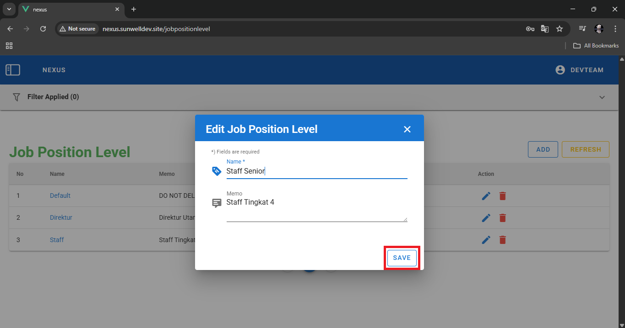Image resolution: width=625 pixels, height=328 pixels.
Task: Click the Memo text area
Action: click(x=316, y=210)
